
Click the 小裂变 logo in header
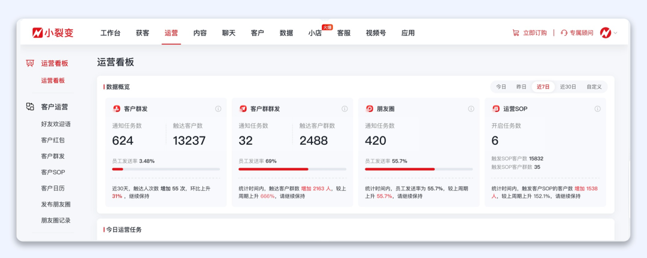(x=53, y=33)
